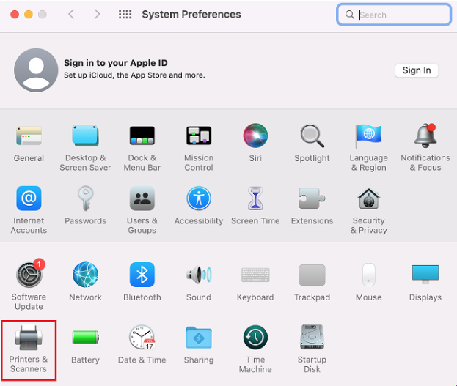Show all preferences grid button

[125, 14]
